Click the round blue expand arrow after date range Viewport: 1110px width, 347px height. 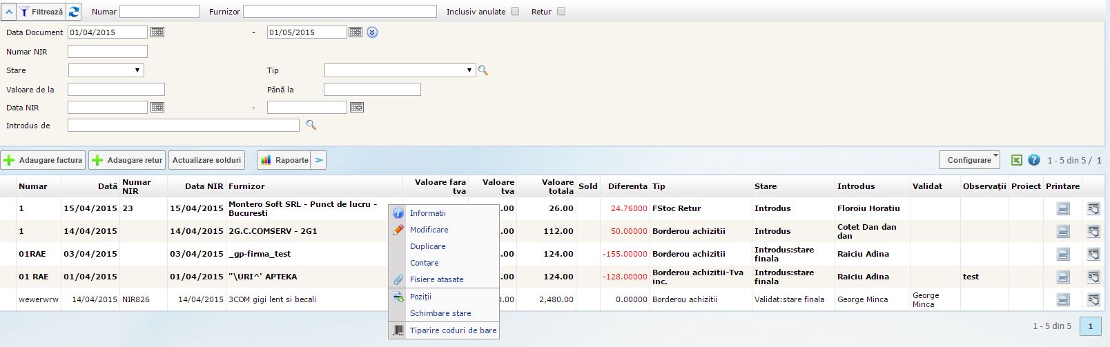point(372,32)
